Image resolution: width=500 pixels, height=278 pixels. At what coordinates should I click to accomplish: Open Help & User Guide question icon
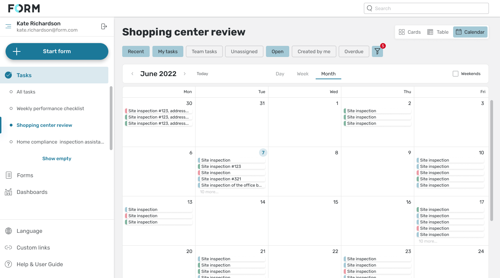click(x=8, y=264)
